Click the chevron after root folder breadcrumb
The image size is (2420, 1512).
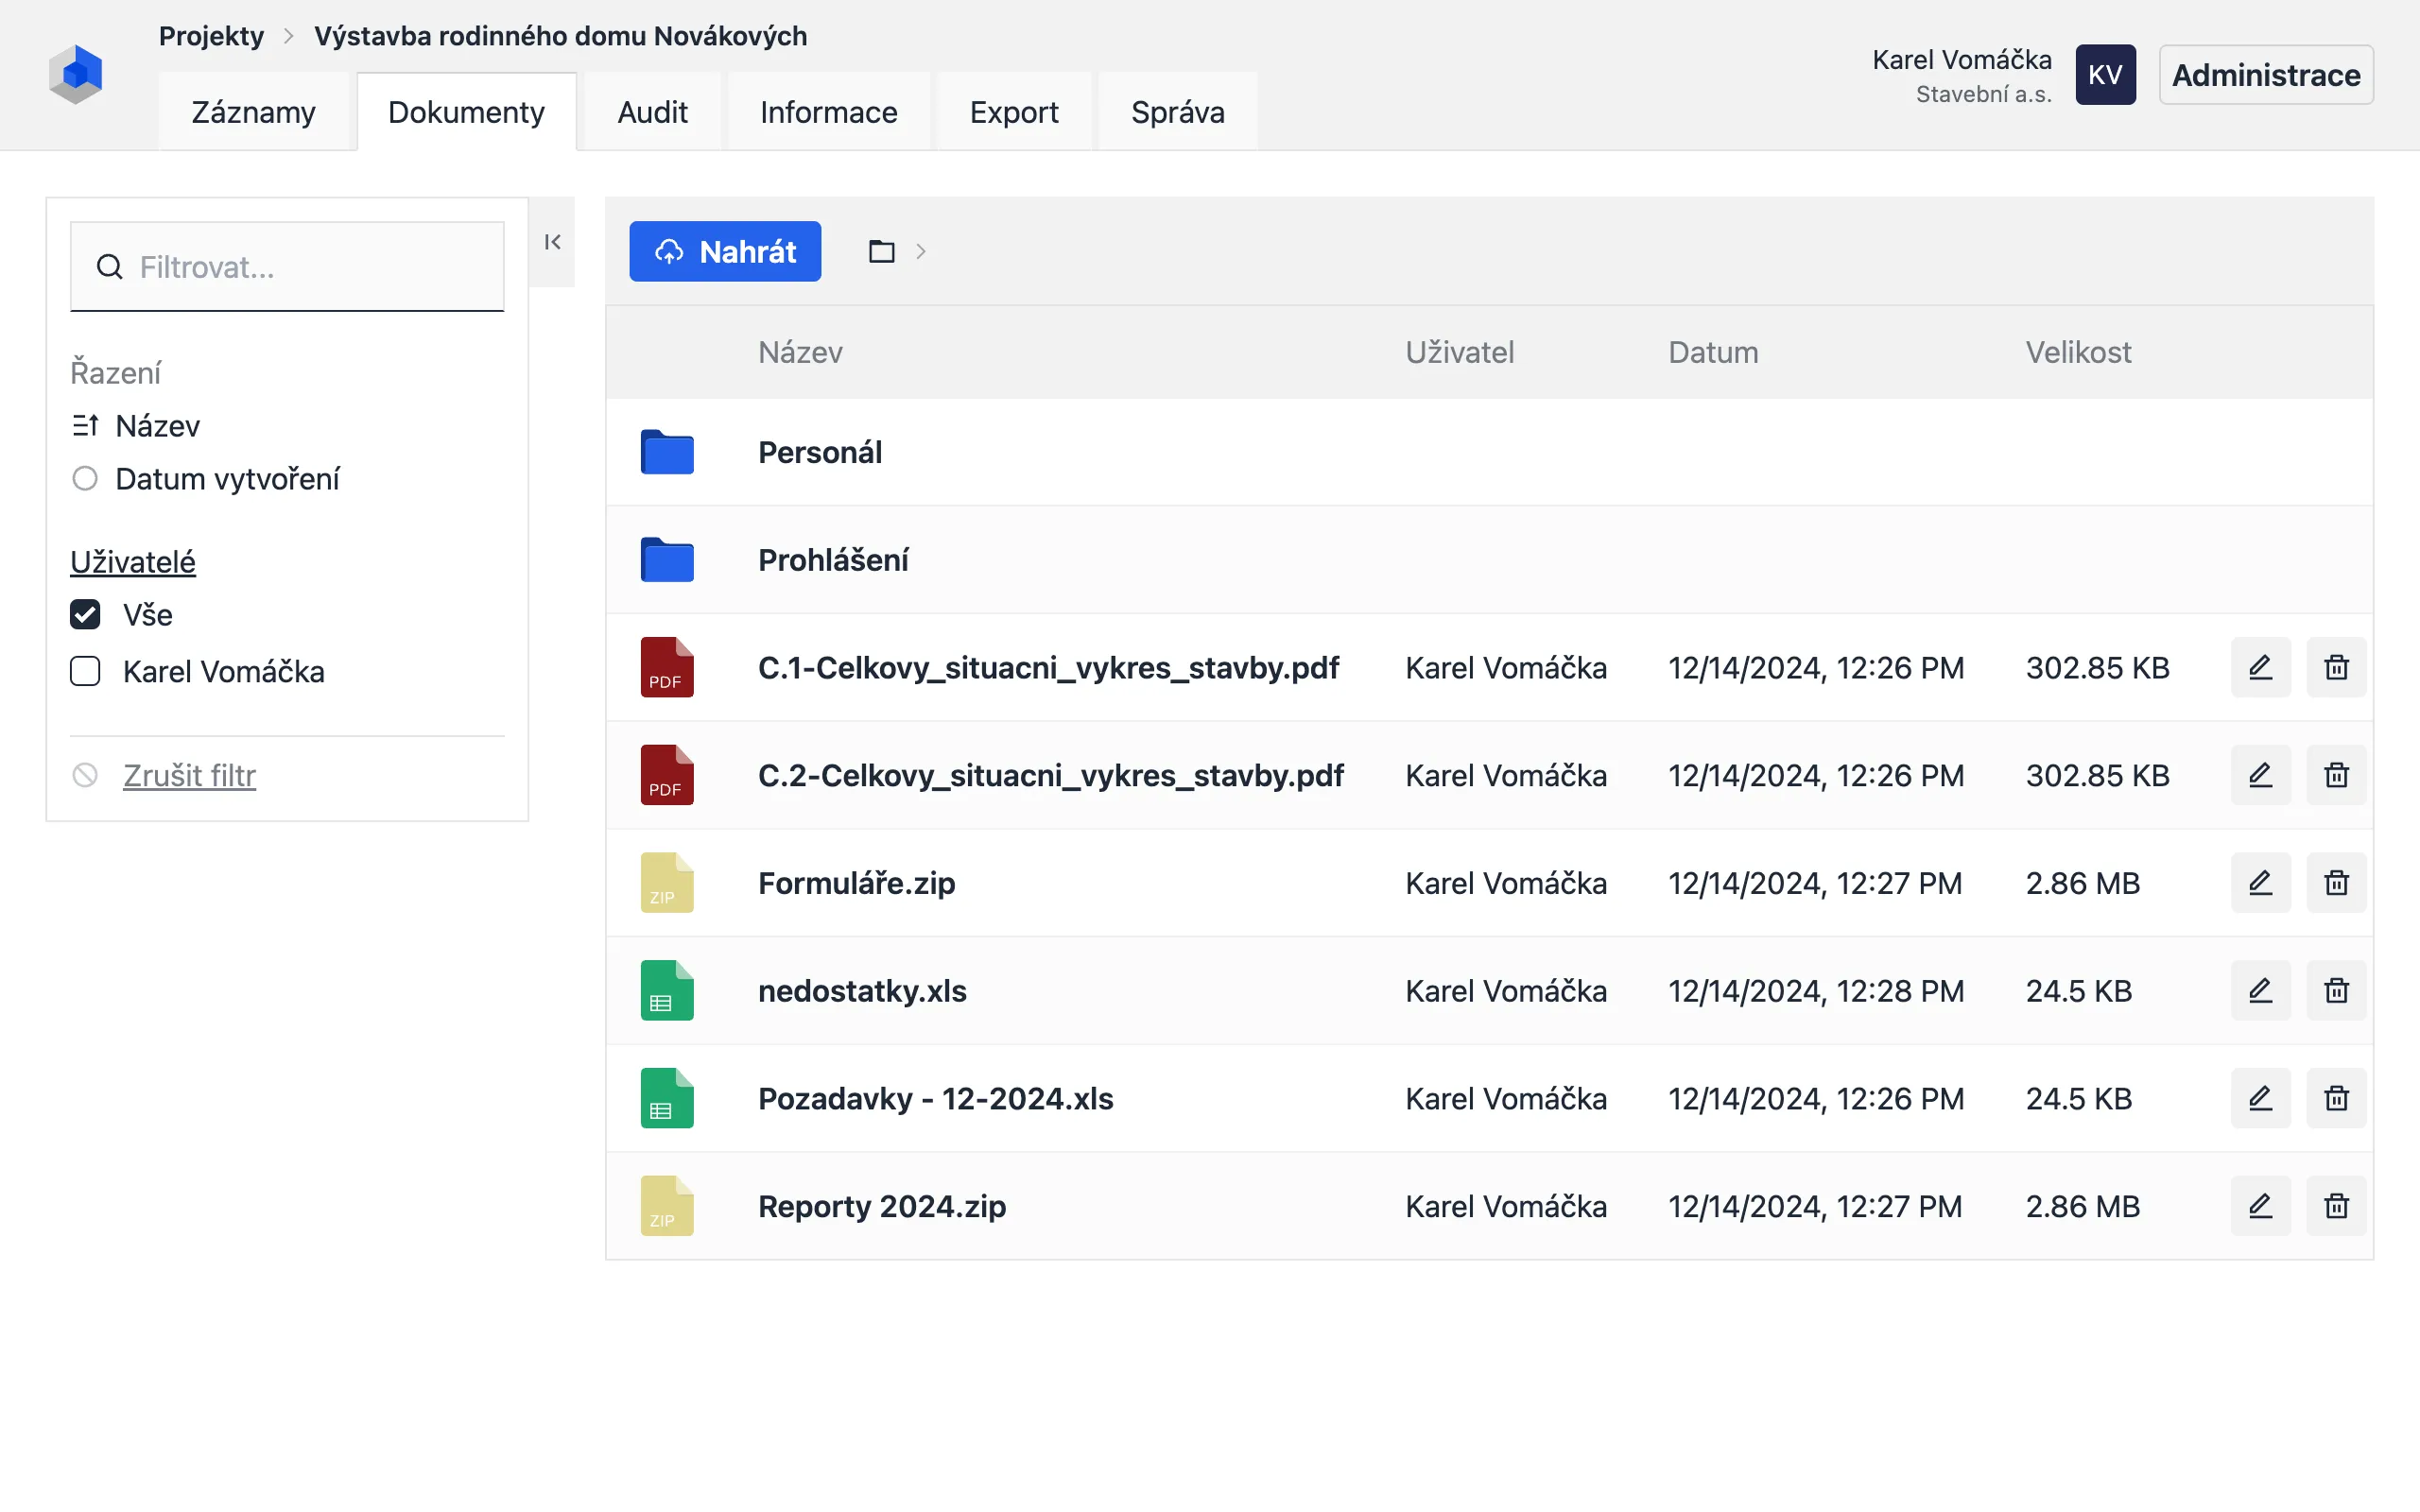point(921,251)
